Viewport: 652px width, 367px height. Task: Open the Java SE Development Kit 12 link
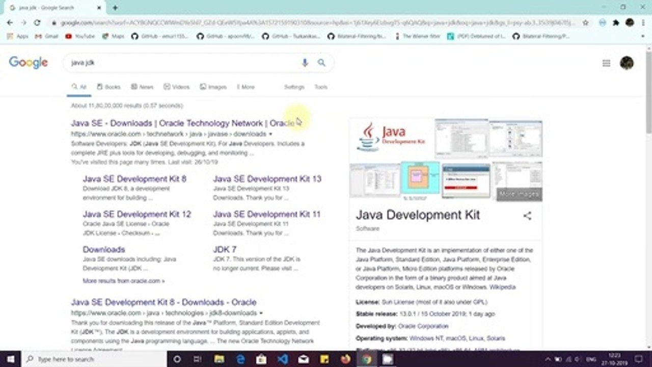pyautogui.click(x=137, y=214)
